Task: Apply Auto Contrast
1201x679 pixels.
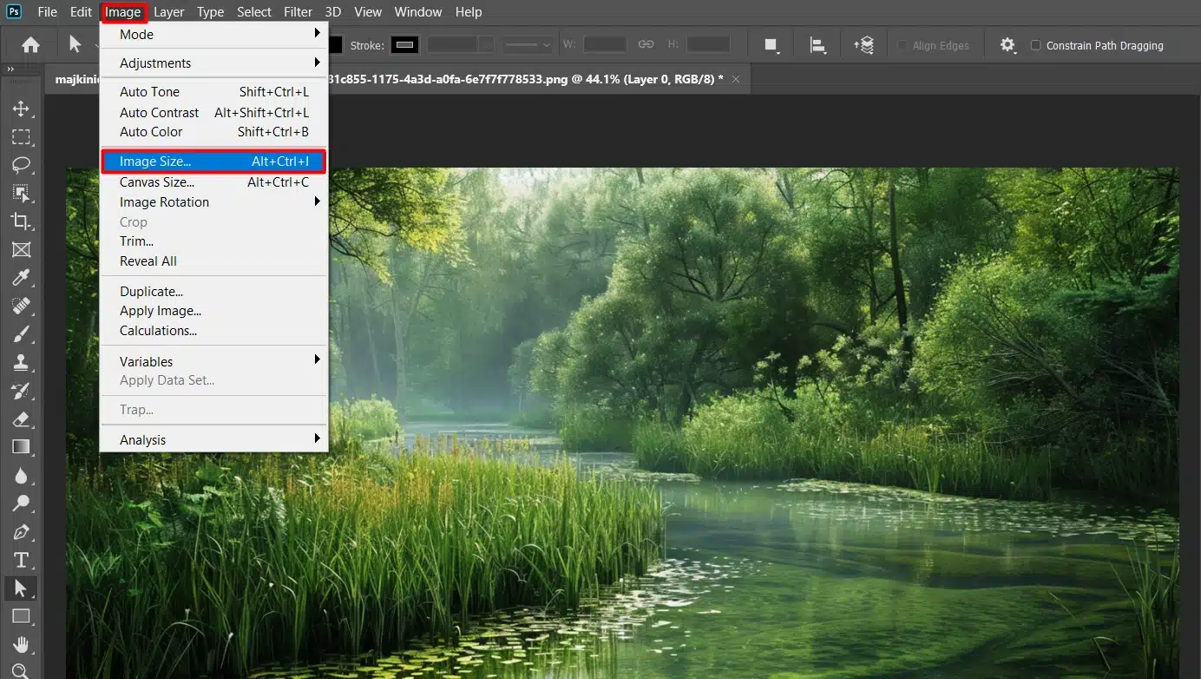Action: point(213,113)
